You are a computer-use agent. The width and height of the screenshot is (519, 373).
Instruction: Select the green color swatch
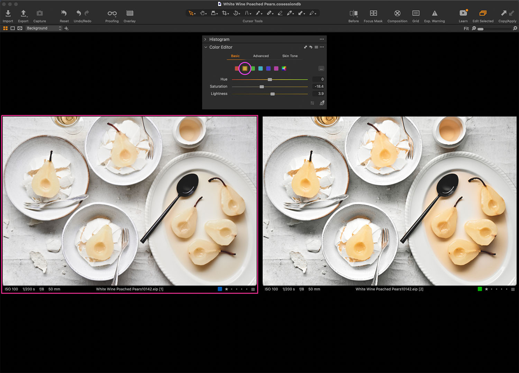253,68
